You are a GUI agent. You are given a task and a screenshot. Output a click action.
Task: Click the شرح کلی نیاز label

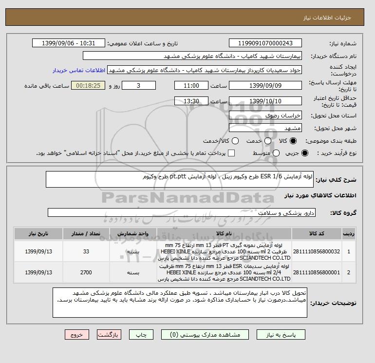click(x=336, y=180)
